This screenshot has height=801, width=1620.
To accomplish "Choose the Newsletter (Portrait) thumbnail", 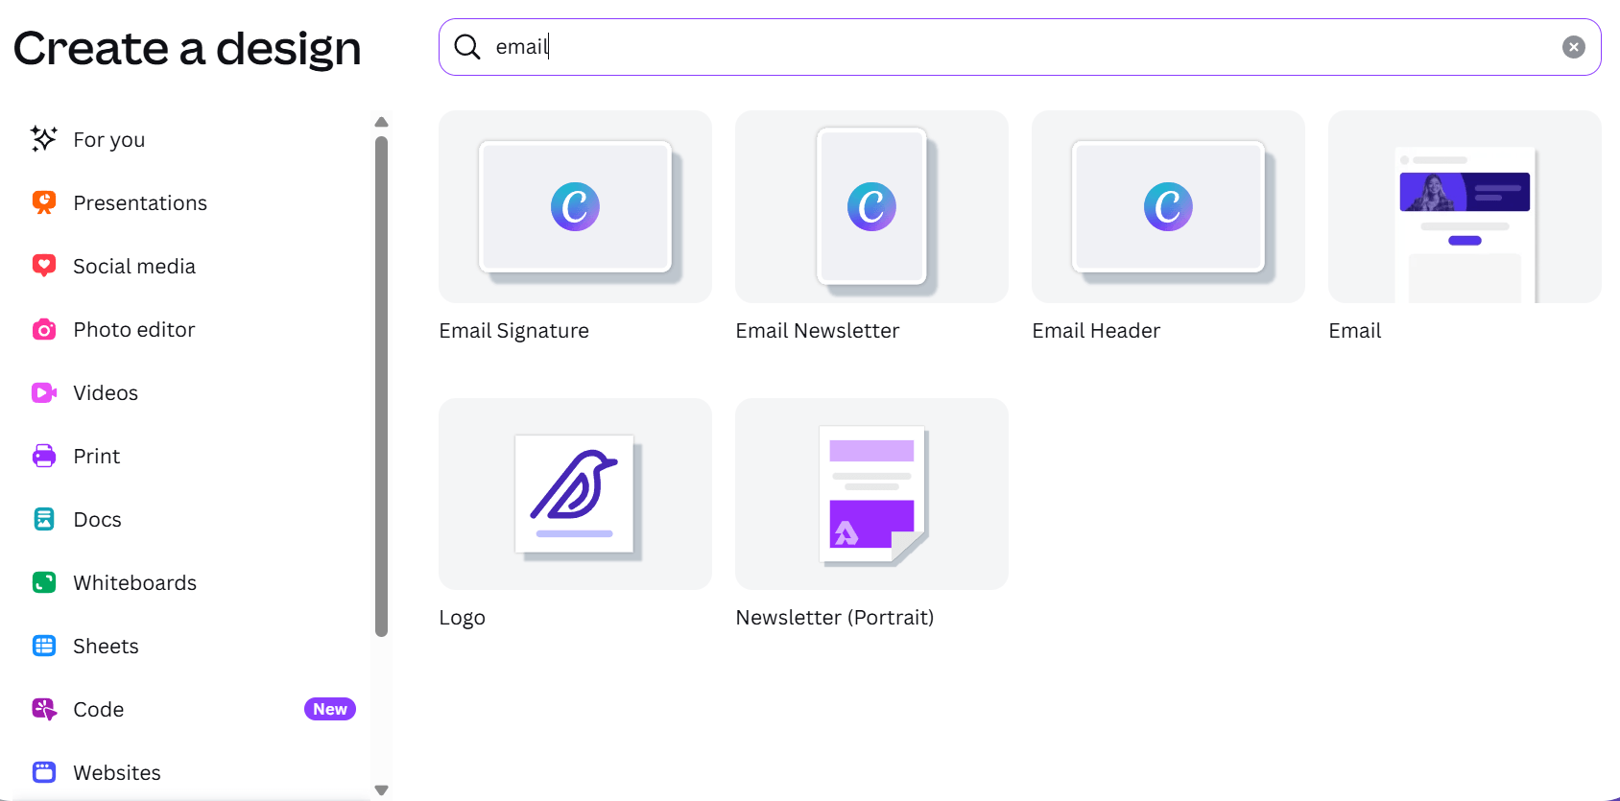I will coord(871,494).
